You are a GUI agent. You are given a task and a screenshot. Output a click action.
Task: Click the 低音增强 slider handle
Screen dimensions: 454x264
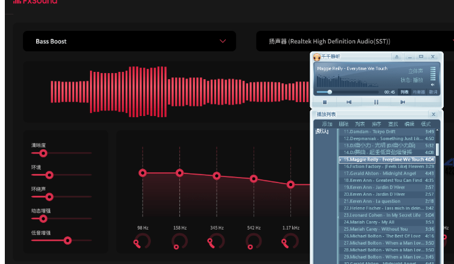coord(68,240)
